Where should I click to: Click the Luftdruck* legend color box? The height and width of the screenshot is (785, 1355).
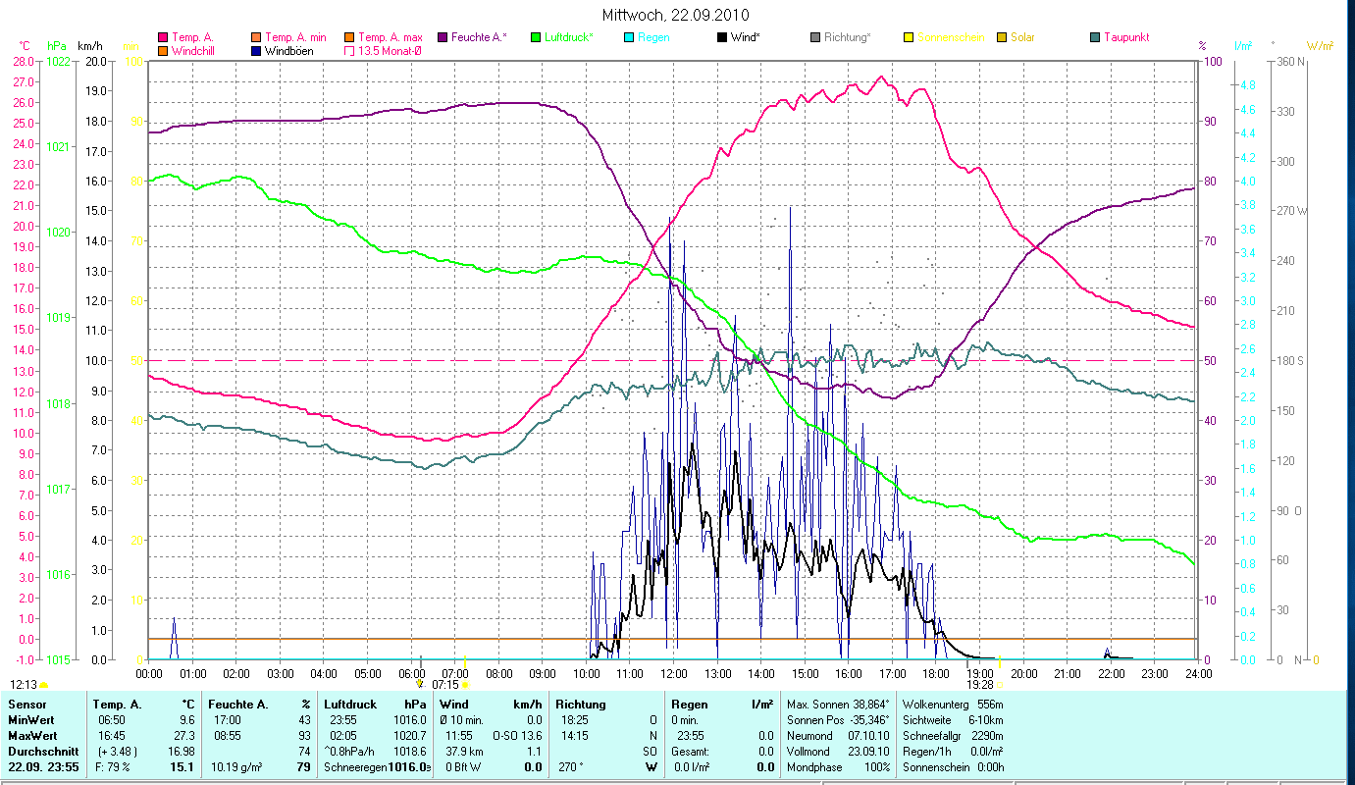click(x=535, y=38)
